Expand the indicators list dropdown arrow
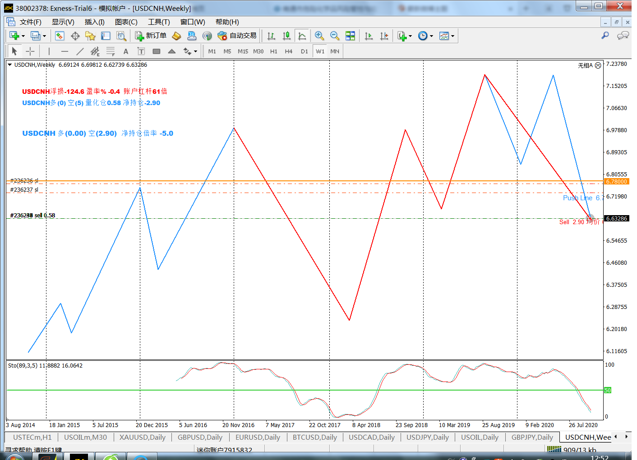Image resolution: width=637 pixels, height=460 pixels. (410, 36)
